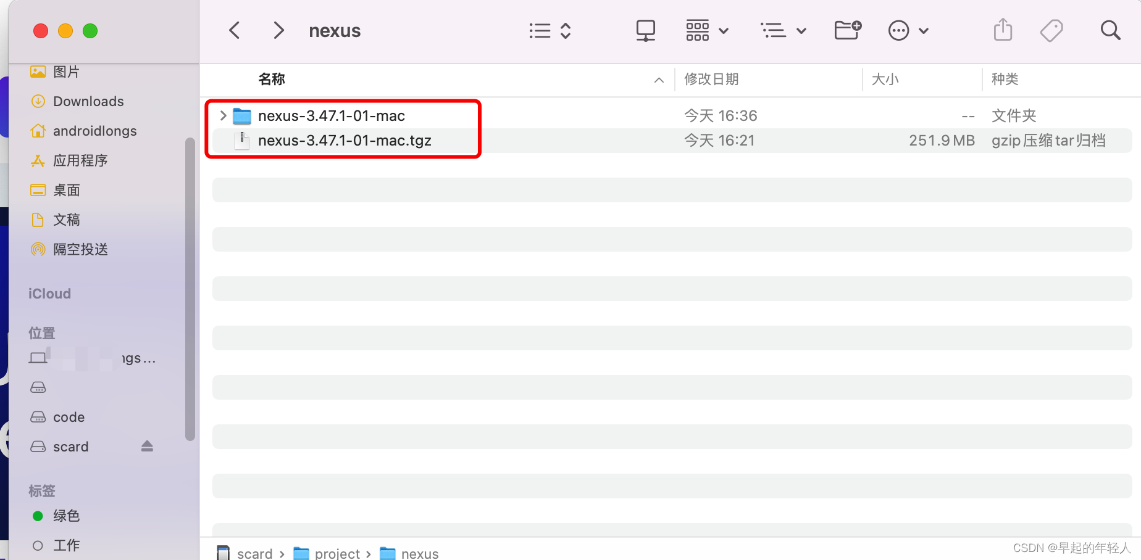Screen dimensions: 1141x560
Task: Open 隔空投送 AirDrop in the sidebar
Action: pos(80,249)
